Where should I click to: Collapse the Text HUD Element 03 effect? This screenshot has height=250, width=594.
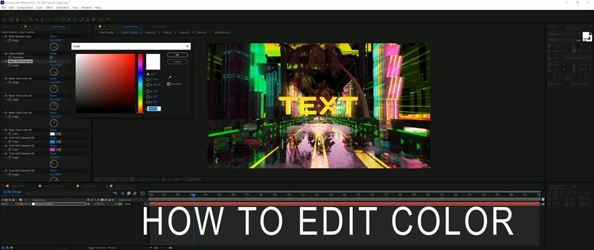tap(3, 154)
